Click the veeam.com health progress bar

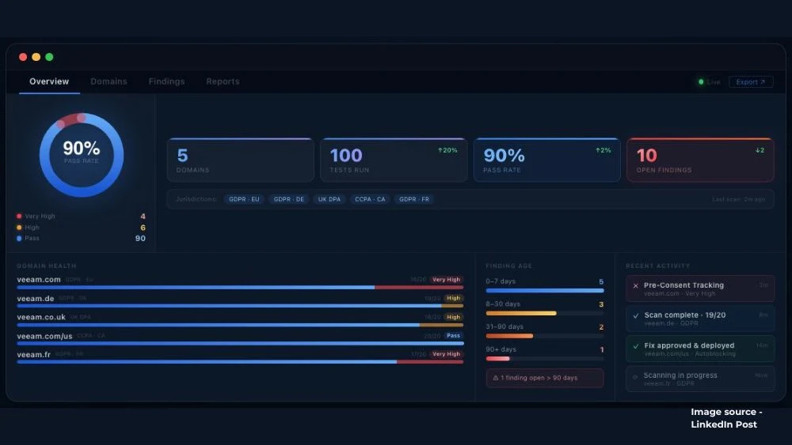point(240,287)
